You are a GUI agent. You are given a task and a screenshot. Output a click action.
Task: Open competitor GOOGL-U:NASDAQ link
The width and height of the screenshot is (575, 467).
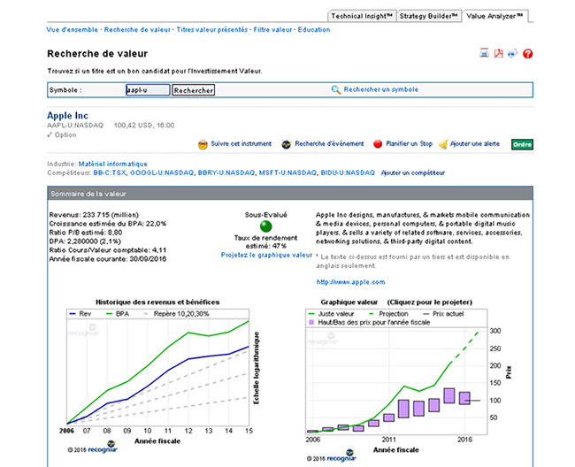click(x=162, y=172)
